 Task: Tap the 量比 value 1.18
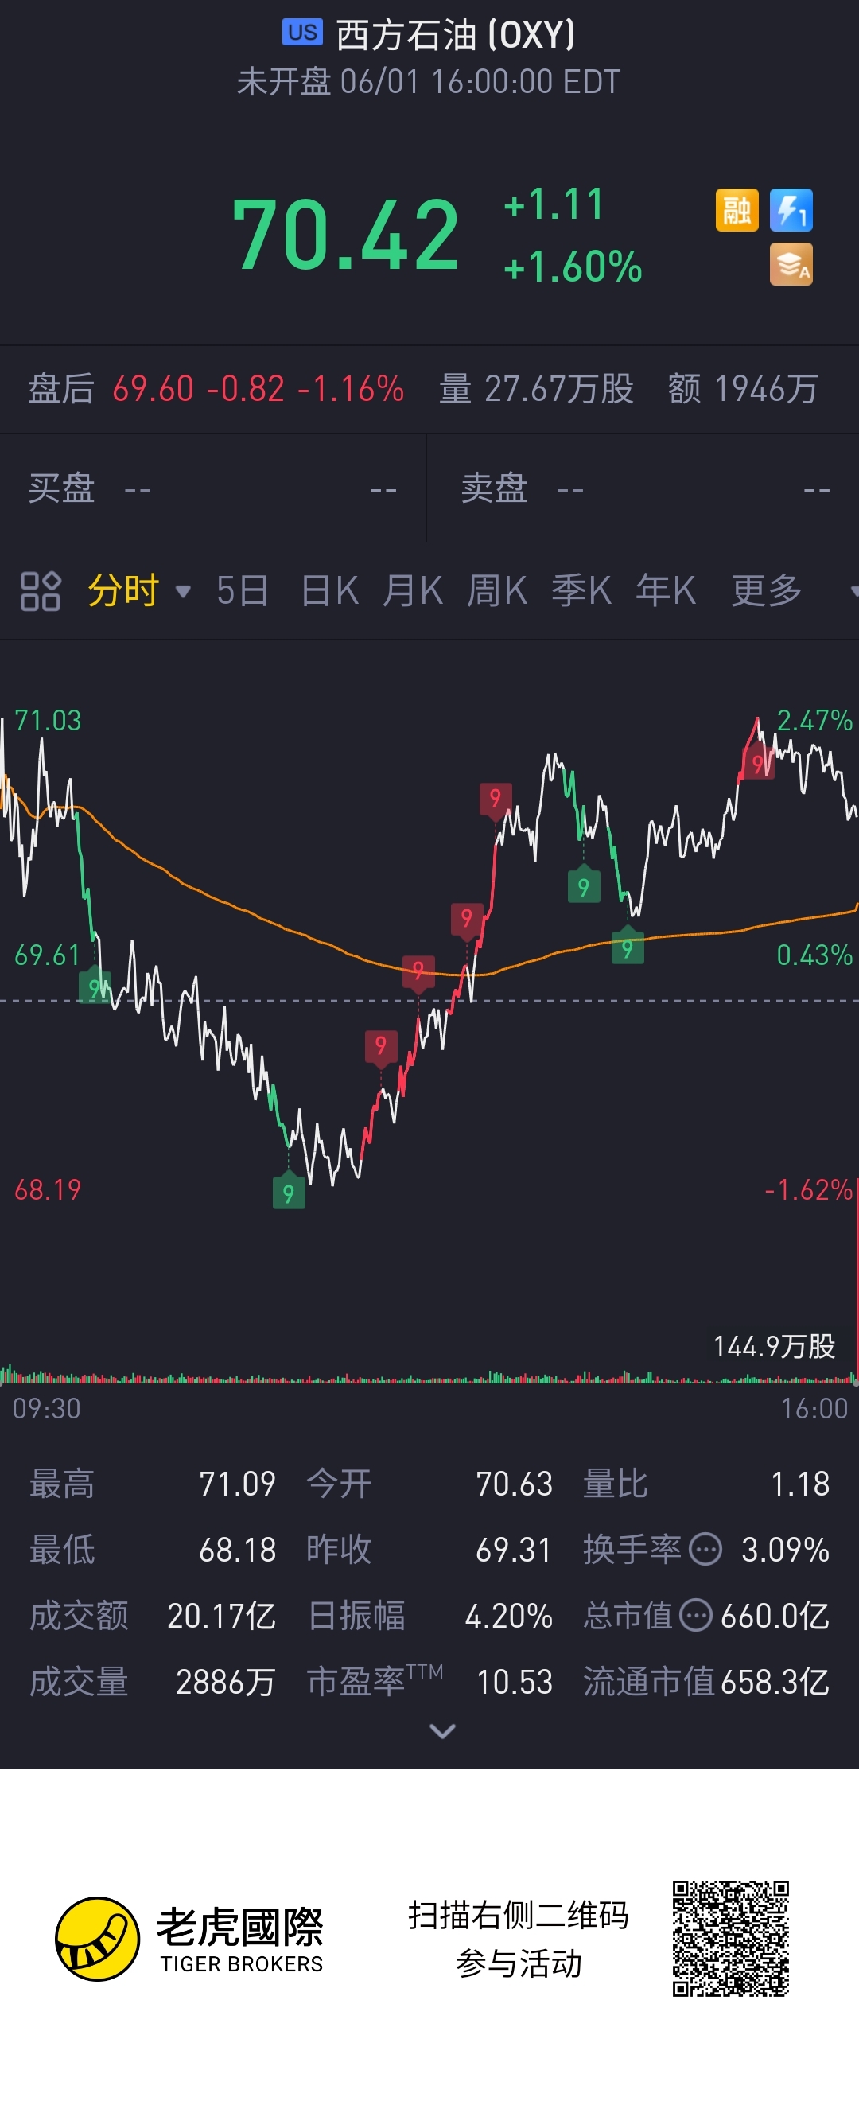point(800,1484)
